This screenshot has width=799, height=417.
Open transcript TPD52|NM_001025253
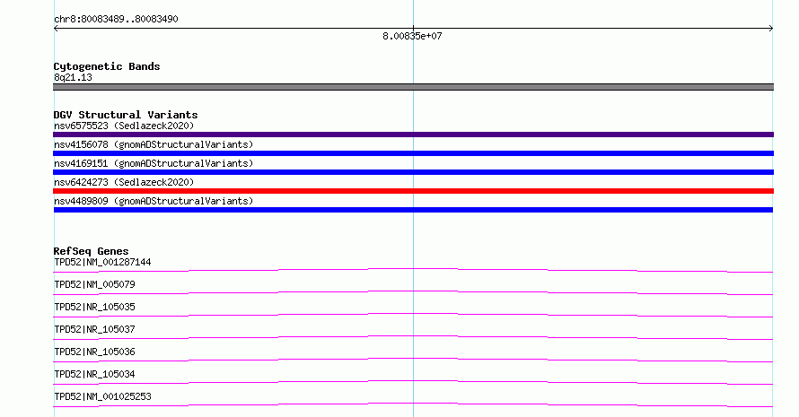(x=102, y=396)
